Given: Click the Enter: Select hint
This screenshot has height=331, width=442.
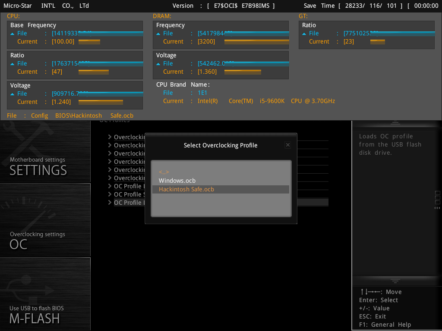Looking at the screenshot, I should click(379, 300).
